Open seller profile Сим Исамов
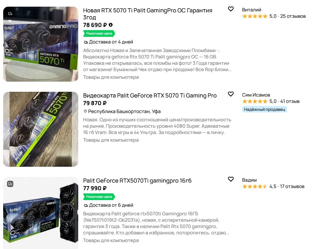 coord(256,95)
